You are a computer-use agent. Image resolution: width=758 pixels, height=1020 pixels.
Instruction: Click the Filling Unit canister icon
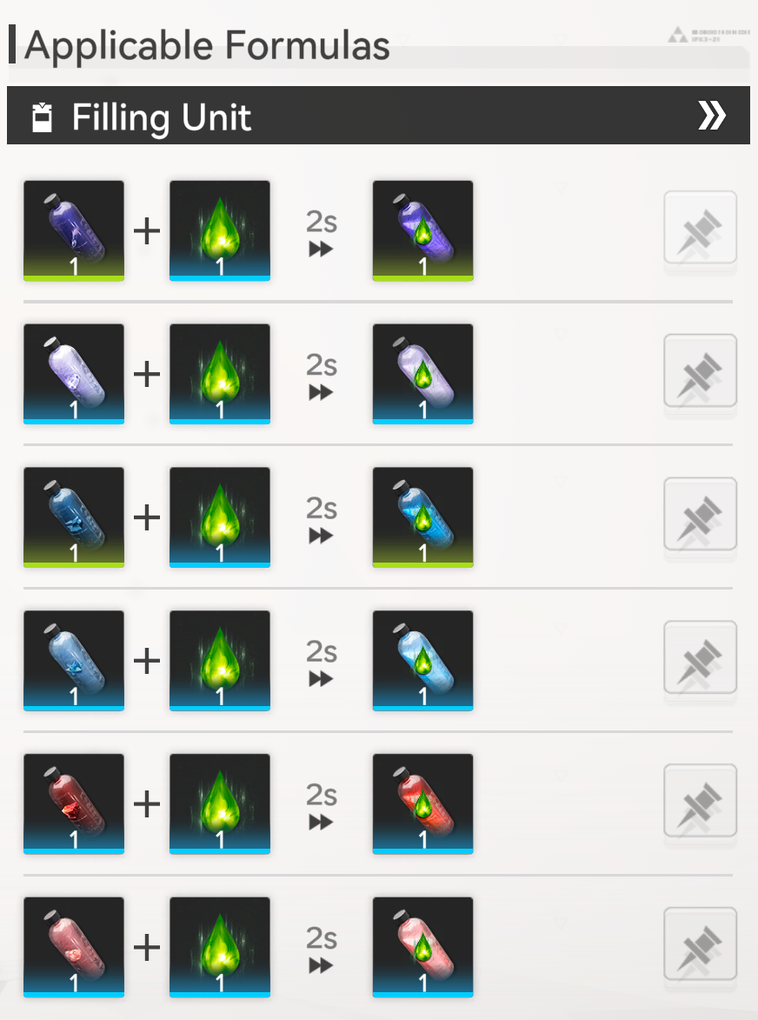[x=43, y=117]
